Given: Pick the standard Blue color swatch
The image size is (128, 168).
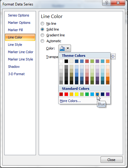Looking at the screenshot, I should coord(97,94).
